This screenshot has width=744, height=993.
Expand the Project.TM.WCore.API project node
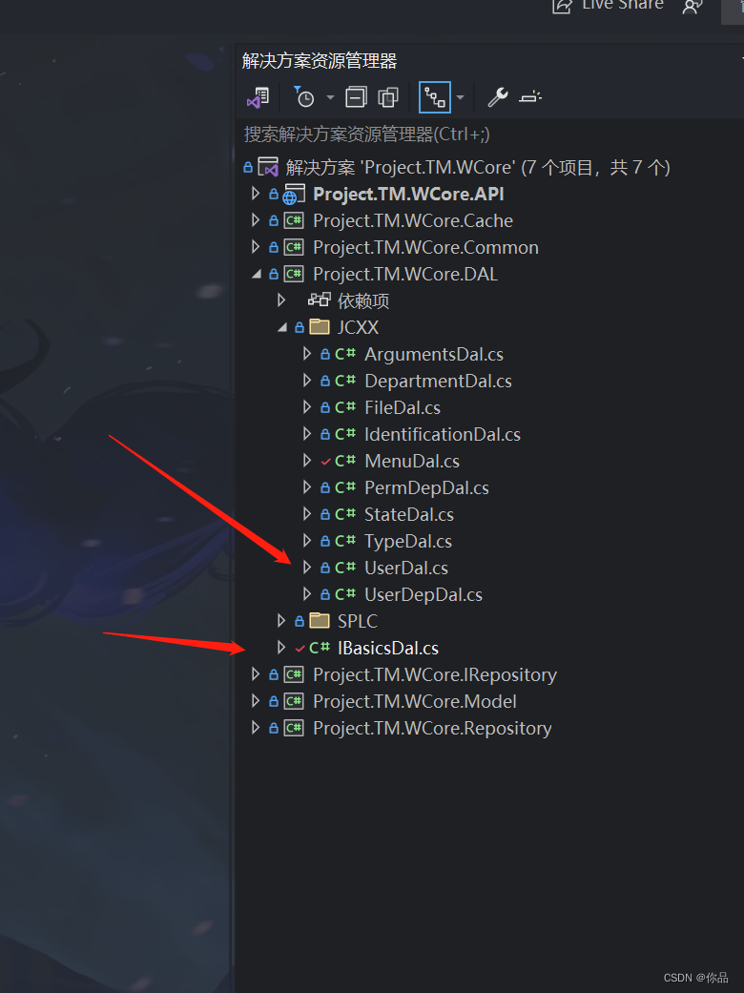point(256,194)
